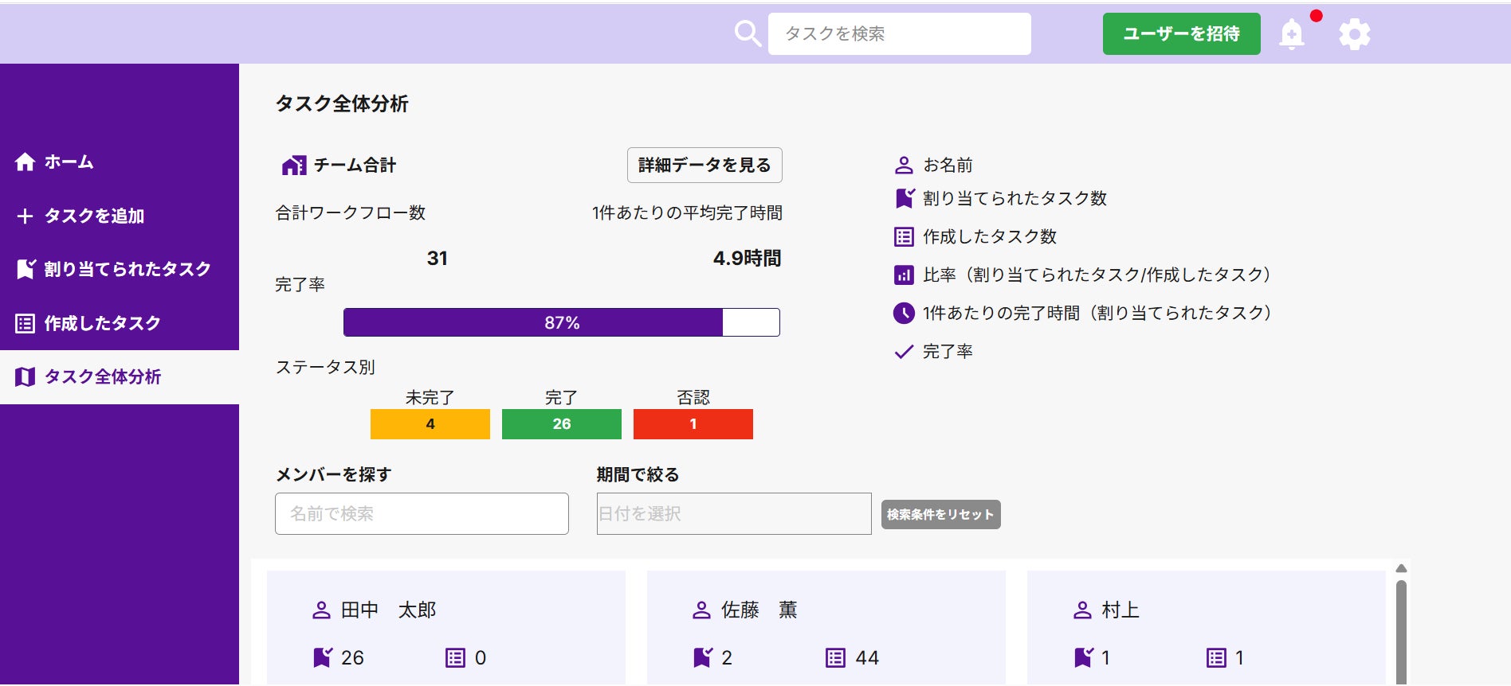1511x686 pixels.
Task: Open 作成したタスク in the sidebar
Action: [102, 323]
